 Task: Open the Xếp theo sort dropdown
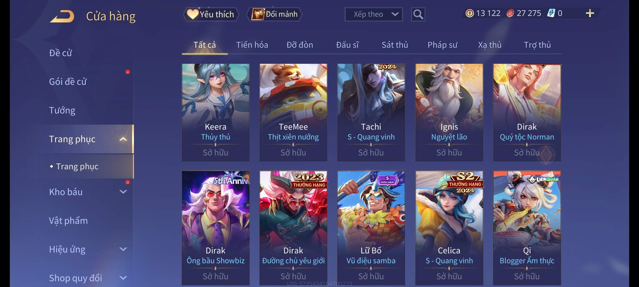click(374, 14)
